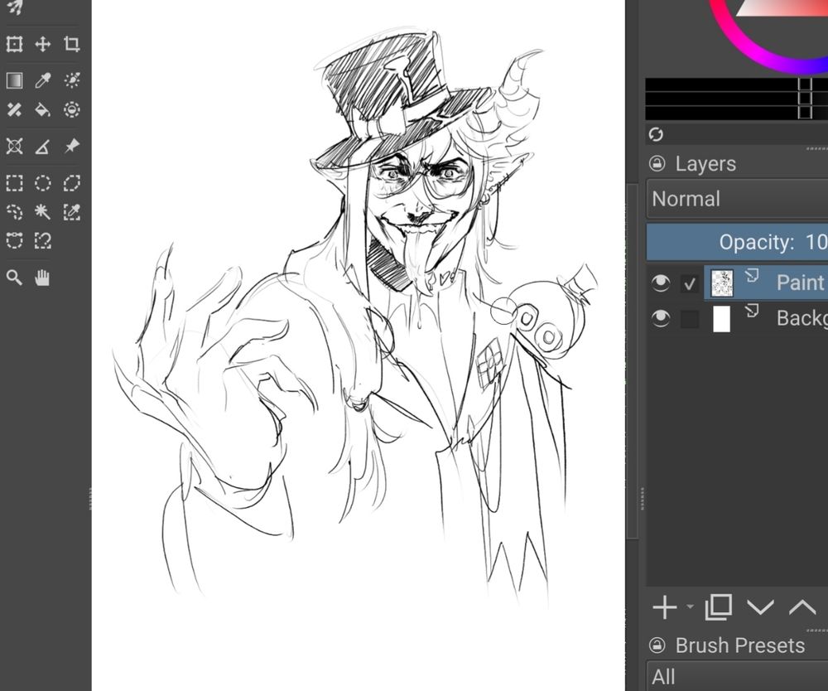The image size is (828, 691).
Task: Select the Measure tool
Action: click(43, 146)
